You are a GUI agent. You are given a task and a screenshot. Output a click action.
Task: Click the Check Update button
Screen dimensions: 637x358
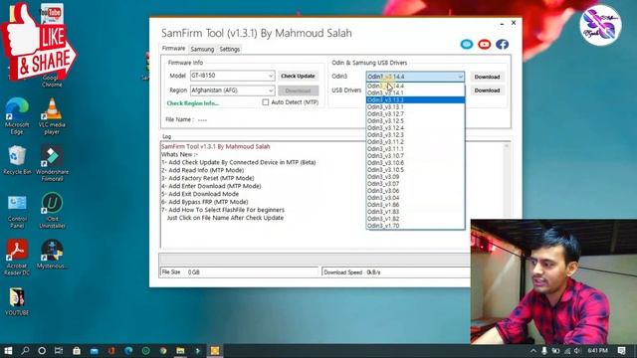click(x=298, y=76)
